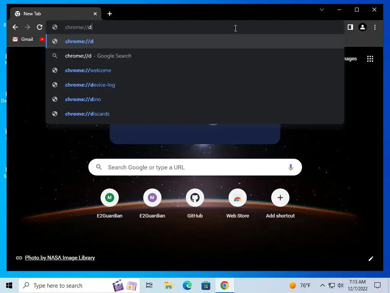Minimize the Chrome window
This screenshot has height=293, width=390.
pos(339,10)
